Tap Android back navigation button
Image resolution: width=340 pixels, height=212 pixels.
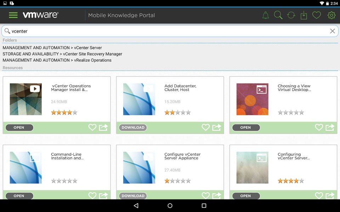[x=136, y=206]
